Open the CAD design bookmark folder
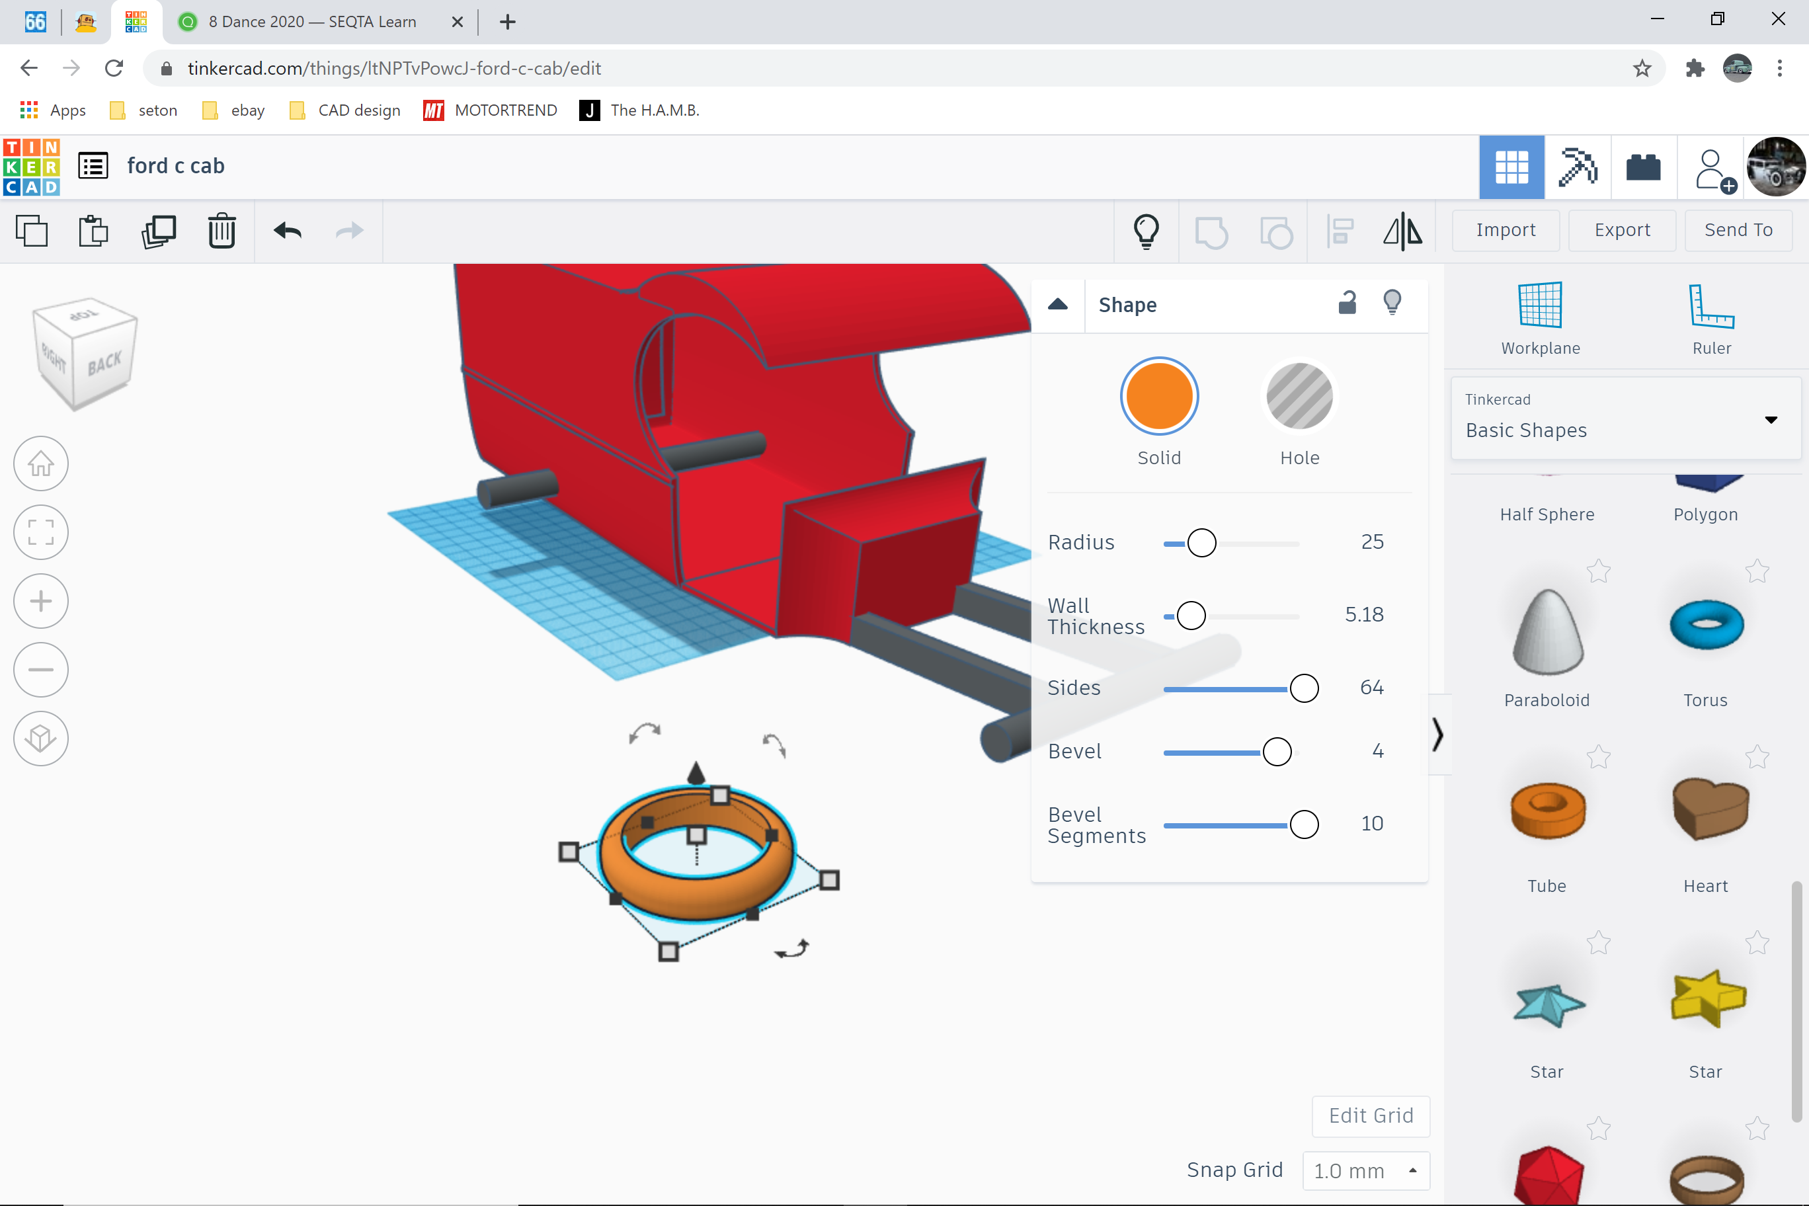The image size is (1809, 1206). 344,110
